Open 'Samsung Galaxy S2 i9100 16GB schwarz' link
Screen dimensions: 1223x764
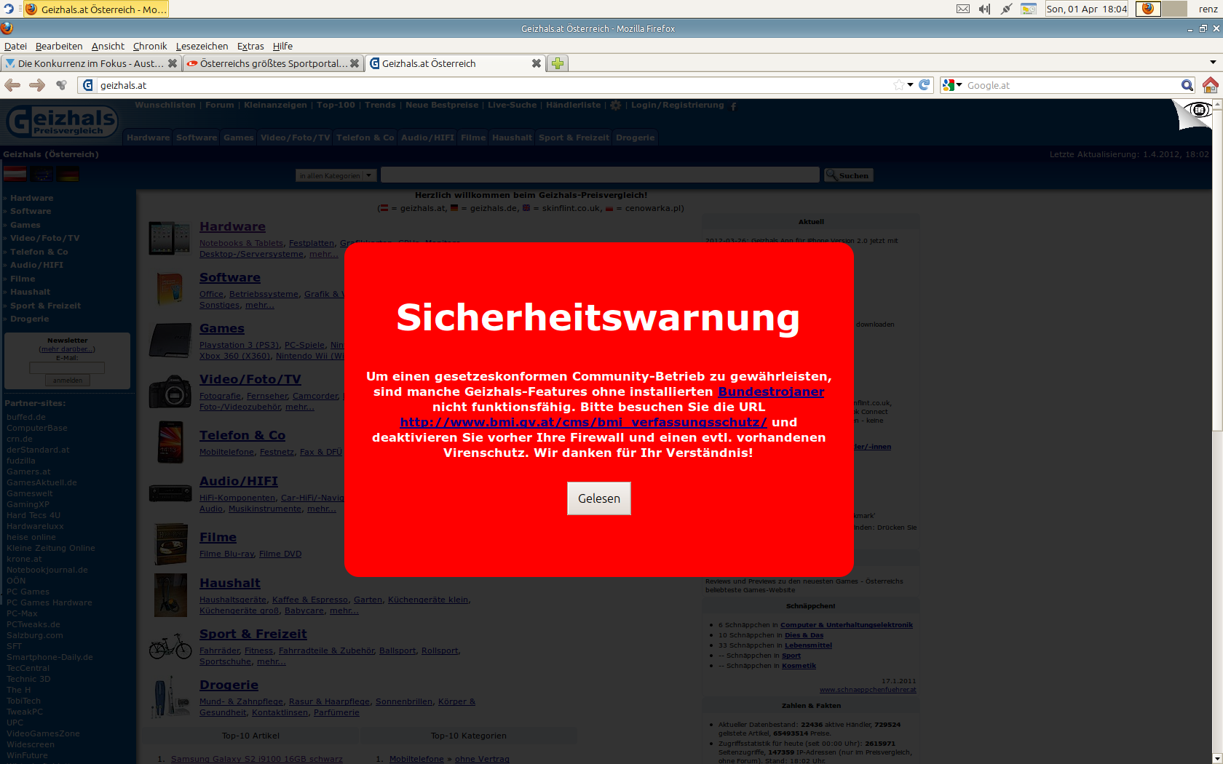point(256,759)
